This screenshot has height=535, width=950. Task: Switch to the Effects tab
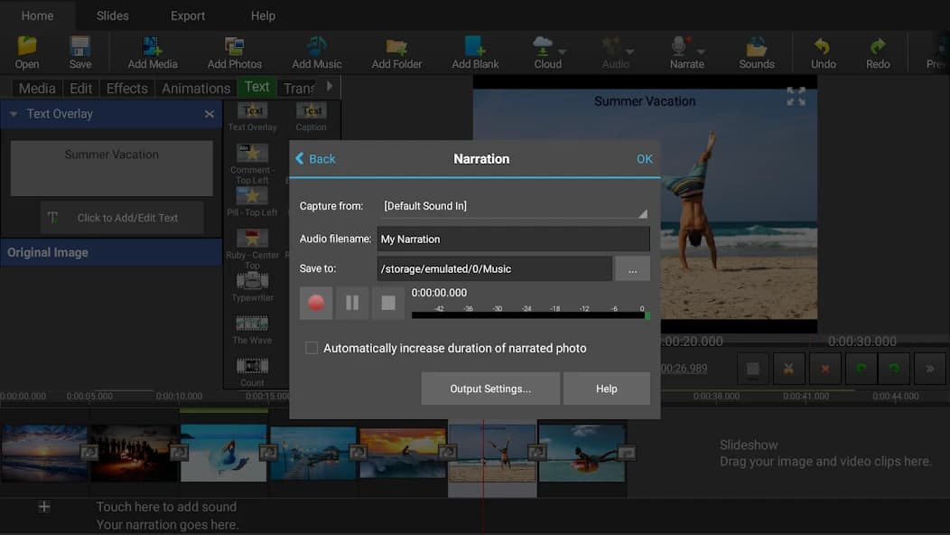pos(126,89)
